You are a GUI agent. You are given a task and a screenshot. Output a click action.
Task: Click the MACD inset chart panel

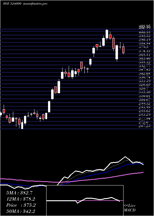coord(85,201)
